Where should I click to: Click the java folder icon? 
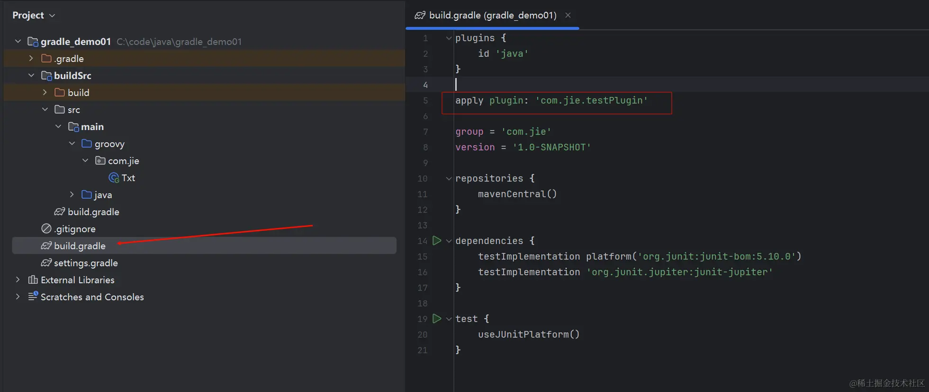click(87, 195)
